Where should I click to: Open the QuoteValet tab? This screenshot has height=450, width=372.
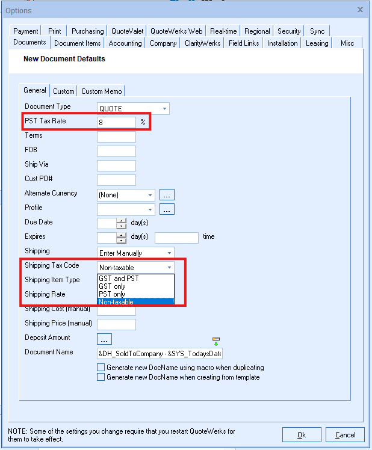click(126, 31)
